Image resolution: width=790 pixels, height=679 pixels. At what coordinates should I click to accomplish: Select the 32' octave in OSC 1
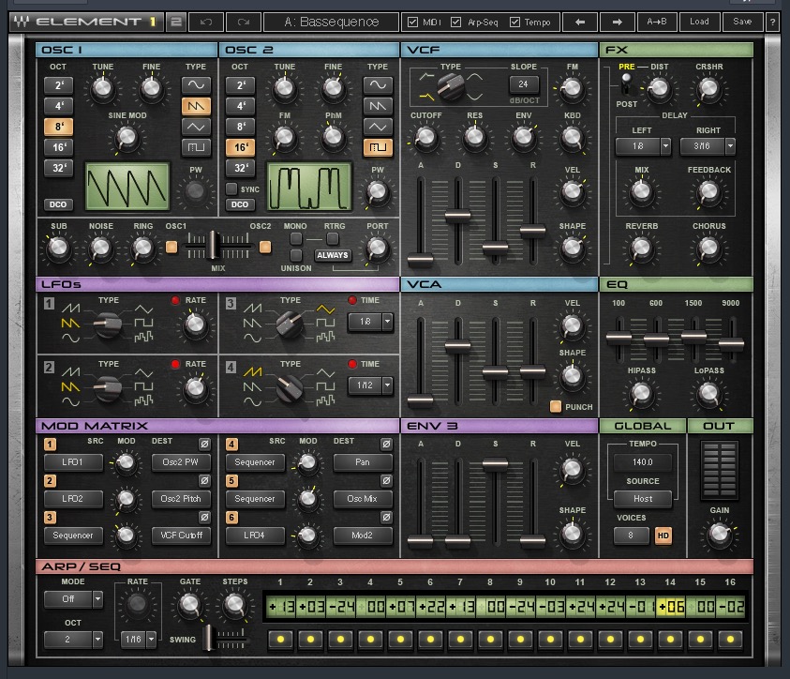pos(58,169)
